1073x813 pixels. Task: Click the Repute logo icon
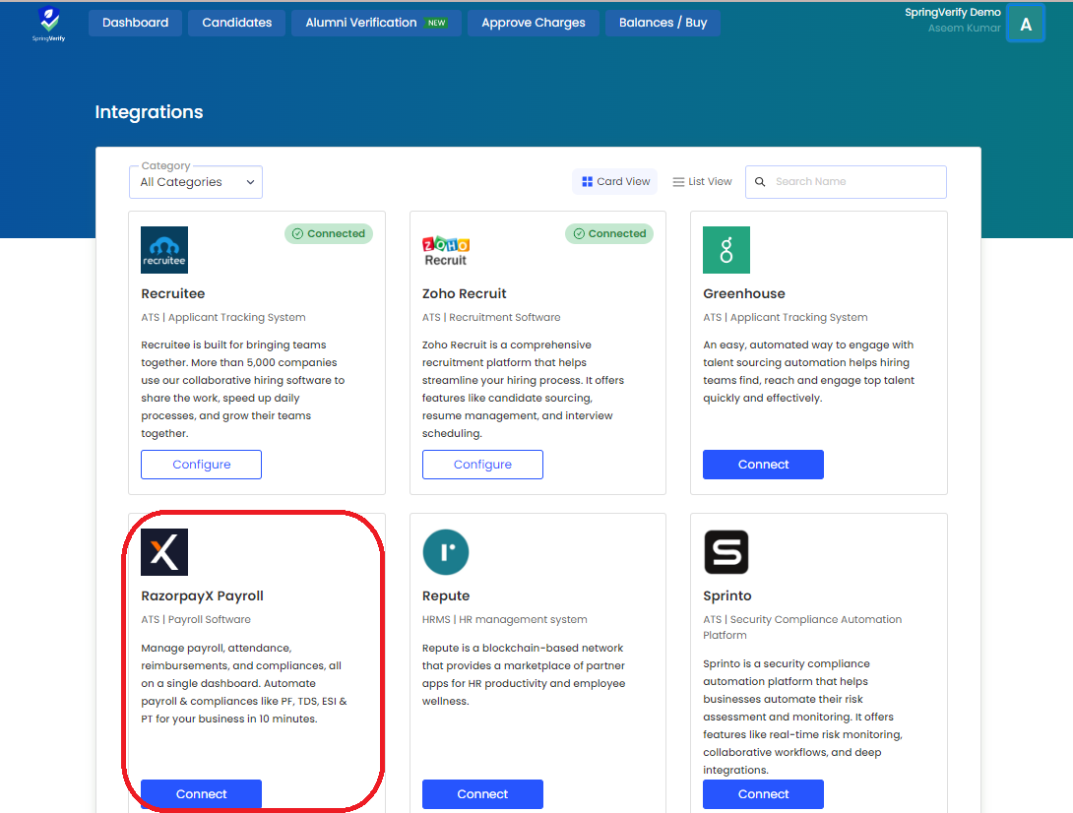click(446, 552)
